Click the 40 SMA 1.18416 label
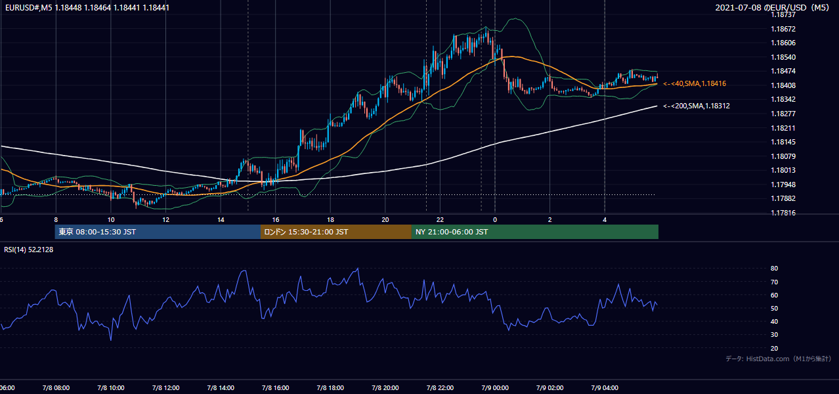Image resolution: width=839 pixels, height=394 pixels. click(695, 83)
